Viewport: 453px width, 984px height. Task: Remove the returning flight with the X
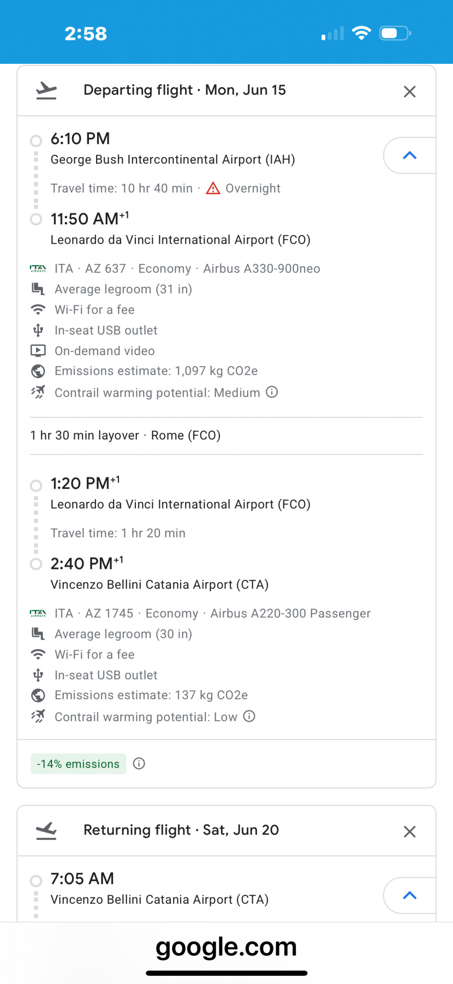pyautogui.click(x=409, y=831)
